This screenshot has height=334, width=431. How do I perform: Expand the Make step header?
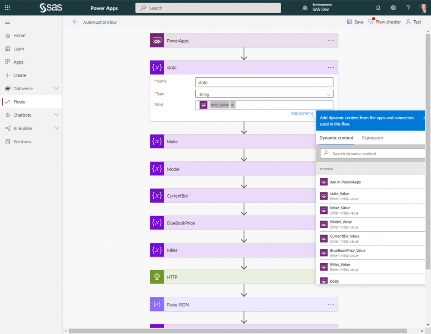[233, 142]
